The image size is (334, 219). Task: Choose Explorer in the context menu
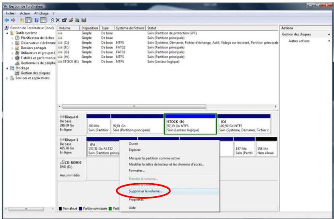point(169,150)
